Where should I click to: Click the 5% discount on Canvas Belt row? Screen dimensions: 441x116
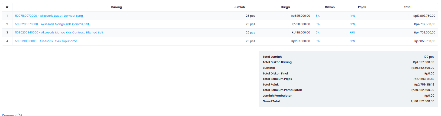pos(317,24)
